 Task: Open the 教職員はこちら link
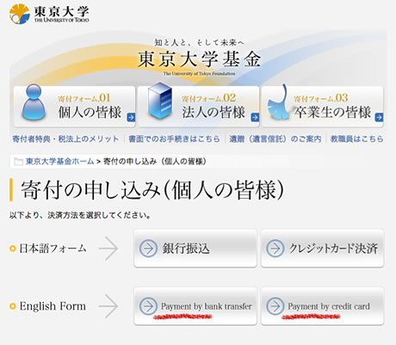pyautogui.click(x=357, y=139)
